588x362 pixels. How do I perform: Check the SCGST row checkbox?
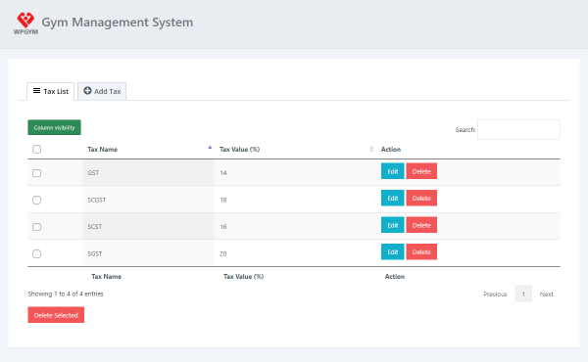37,200
